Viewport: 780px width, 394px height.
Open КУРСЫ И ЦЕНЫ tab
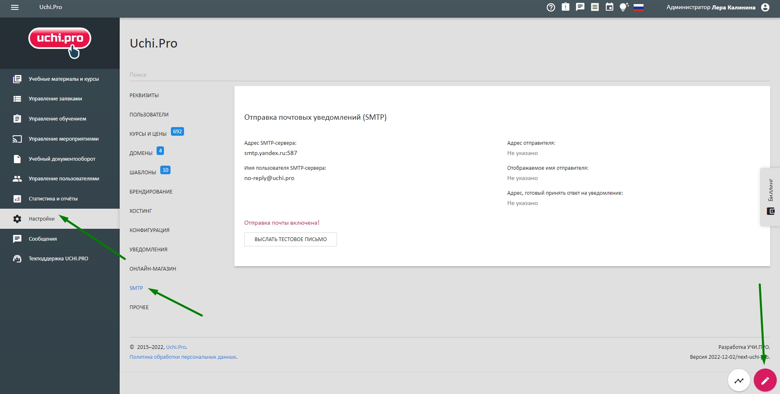coord(148,134)
